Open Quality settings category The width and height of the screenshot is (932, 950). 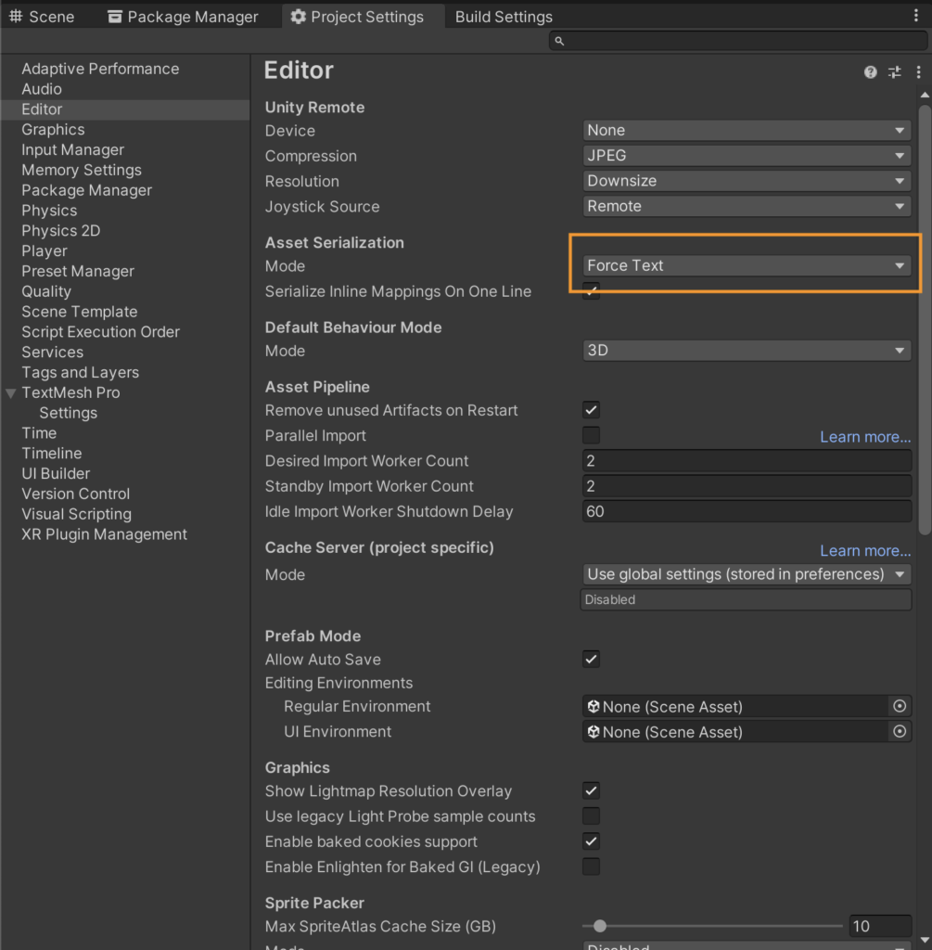[x=46, y=291]
